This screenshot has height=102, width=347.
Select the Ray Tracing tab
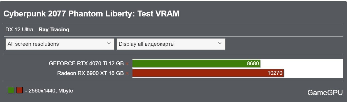click(54, 30)
